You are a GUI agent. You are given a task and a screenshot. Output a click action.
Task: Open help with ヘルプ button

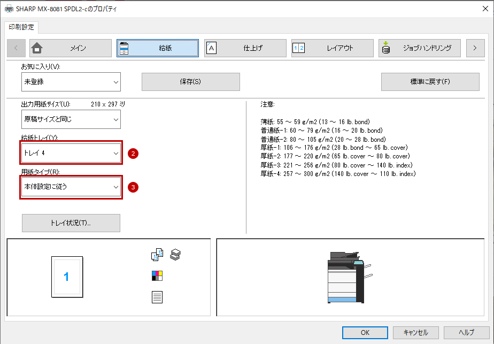tap(467, 333)
